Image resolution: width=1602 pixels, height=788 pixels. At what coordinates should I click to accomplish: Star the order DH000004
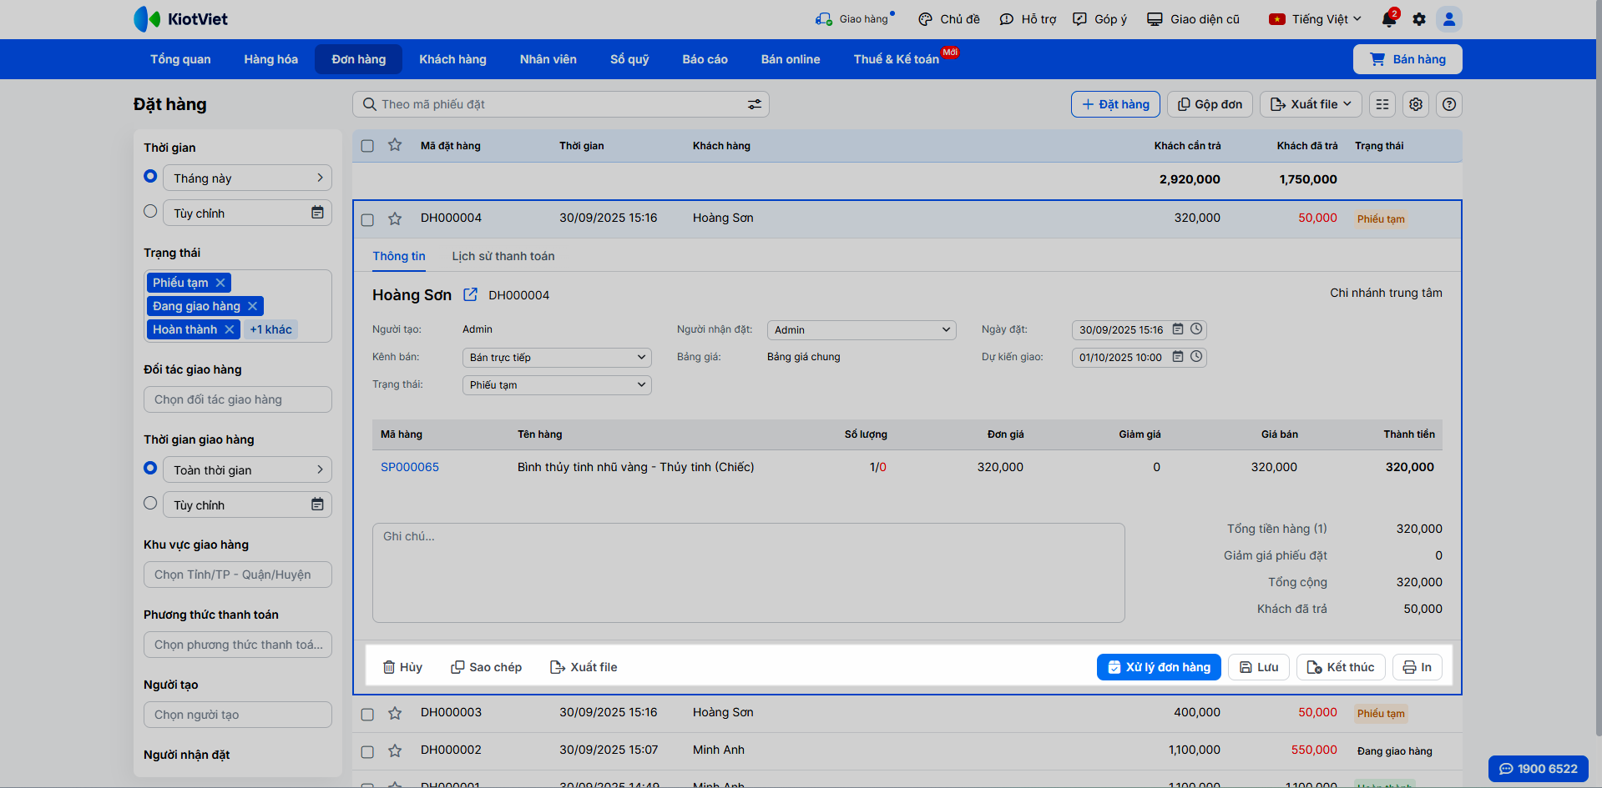click(x=395, y=218)
